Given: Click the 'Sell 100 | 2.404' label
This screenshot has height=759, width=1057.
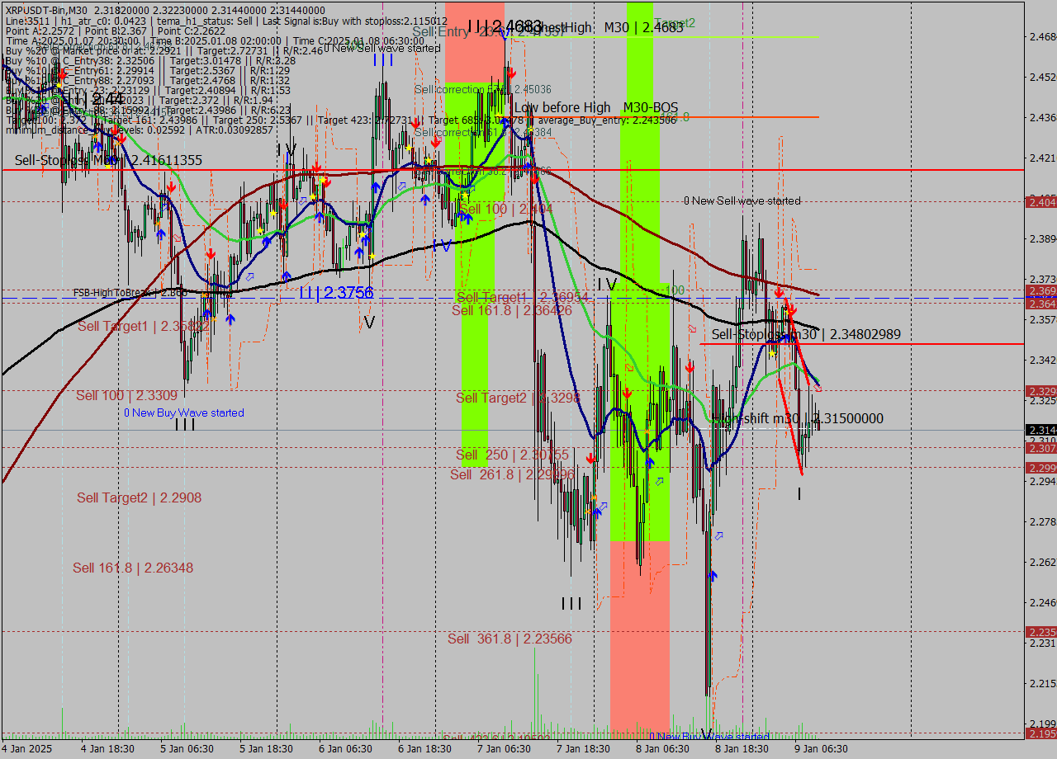Looking at the screenshot, I should pyautogui.click(x=505, y=210).
